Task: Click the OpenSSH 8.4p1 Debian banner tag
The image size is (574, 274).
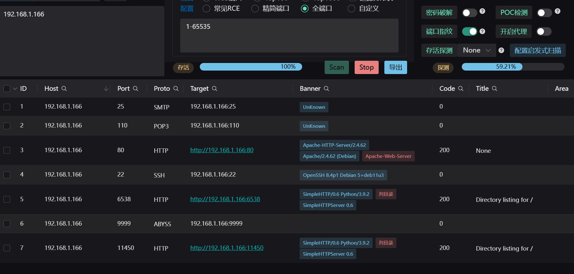Action: [343, 175]
